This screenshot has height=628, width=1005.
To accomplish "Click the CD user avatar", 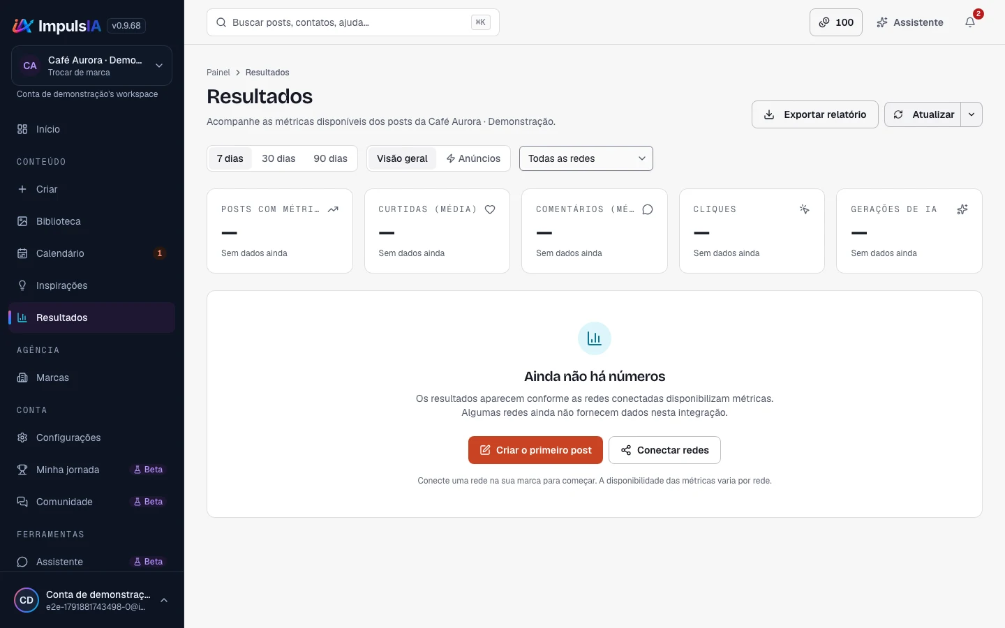I will click(27, 600).
